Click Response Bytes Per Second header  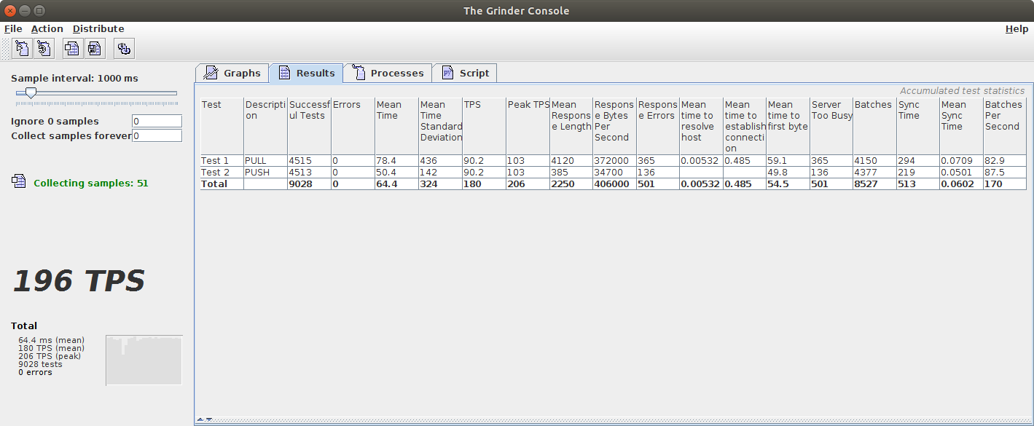(614, 126)
